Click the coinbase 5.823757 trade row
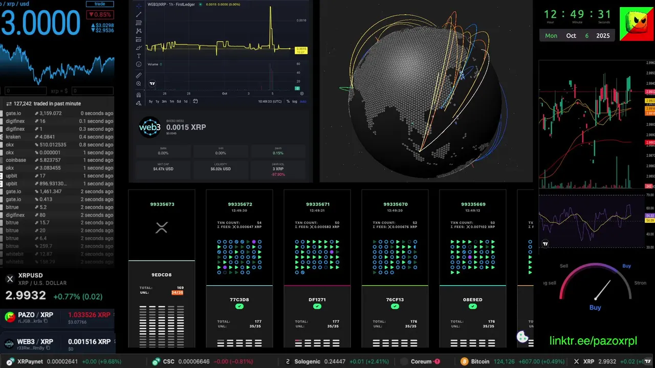The width and height of the screenshot is (655, 368). click(x=57, y=160)
